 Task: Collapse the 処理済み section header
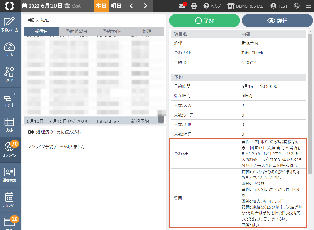pyautogui.click(x=41, y=132)
